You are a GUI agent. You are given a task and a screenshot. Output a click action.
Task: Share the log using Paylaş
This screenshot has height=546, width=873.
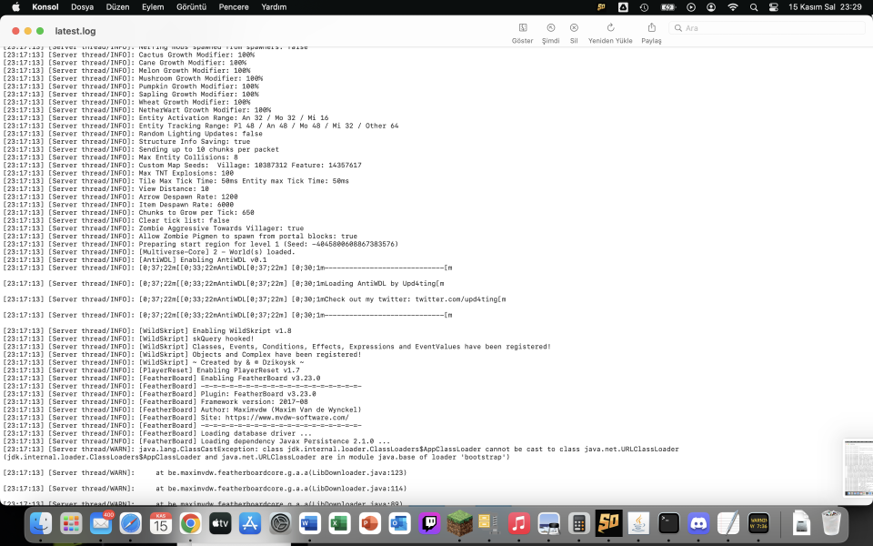tap(651, 34)
